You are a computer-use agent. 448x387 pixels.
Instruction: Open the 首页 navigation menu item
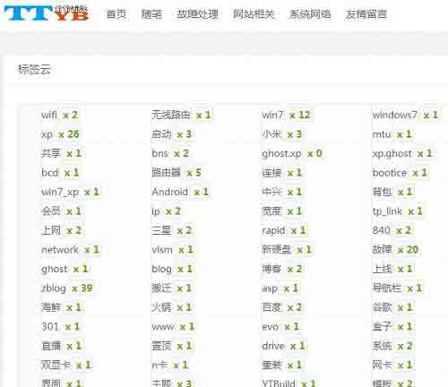116,14
